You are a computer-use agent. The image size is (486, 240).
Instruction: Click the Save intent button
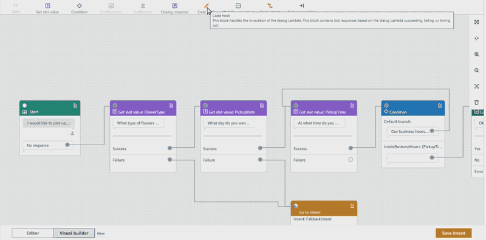coord(453,233)
